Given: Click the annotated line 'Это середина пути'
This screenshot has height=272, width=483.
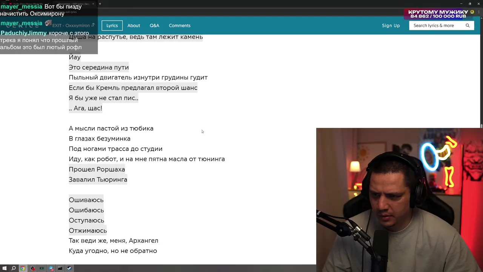Looking at the screenshot, I should tap(98, 67).
